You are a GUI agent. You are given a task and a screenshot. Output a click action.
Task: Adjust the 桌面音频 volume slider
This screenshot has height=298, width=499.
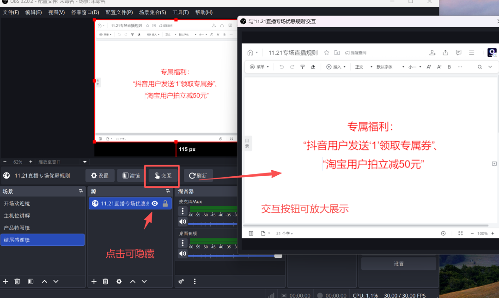coord(235,256)
